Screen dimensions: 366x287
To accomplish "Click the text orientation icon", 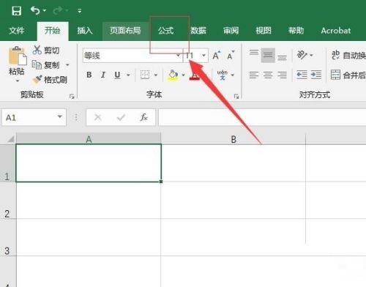I will (302, 55).
